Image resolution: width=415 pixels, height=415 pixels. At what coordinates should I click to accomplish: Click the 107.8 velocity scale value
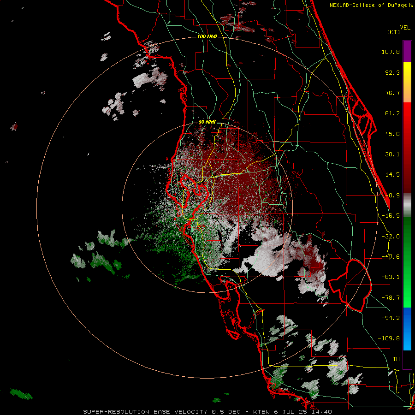pyautogui.click(x=391, y=52)
